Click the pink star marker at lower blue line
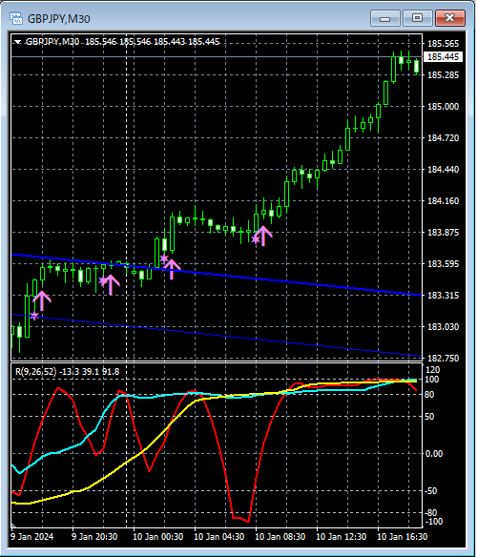The image size is (477, 557). click(x=34, y=316)
